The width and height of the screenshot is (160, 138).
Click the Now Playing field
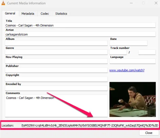point(56,61)
